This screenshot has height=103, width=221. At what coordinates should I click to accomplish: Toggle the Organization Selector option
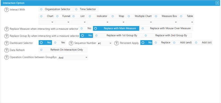[56, 9]
